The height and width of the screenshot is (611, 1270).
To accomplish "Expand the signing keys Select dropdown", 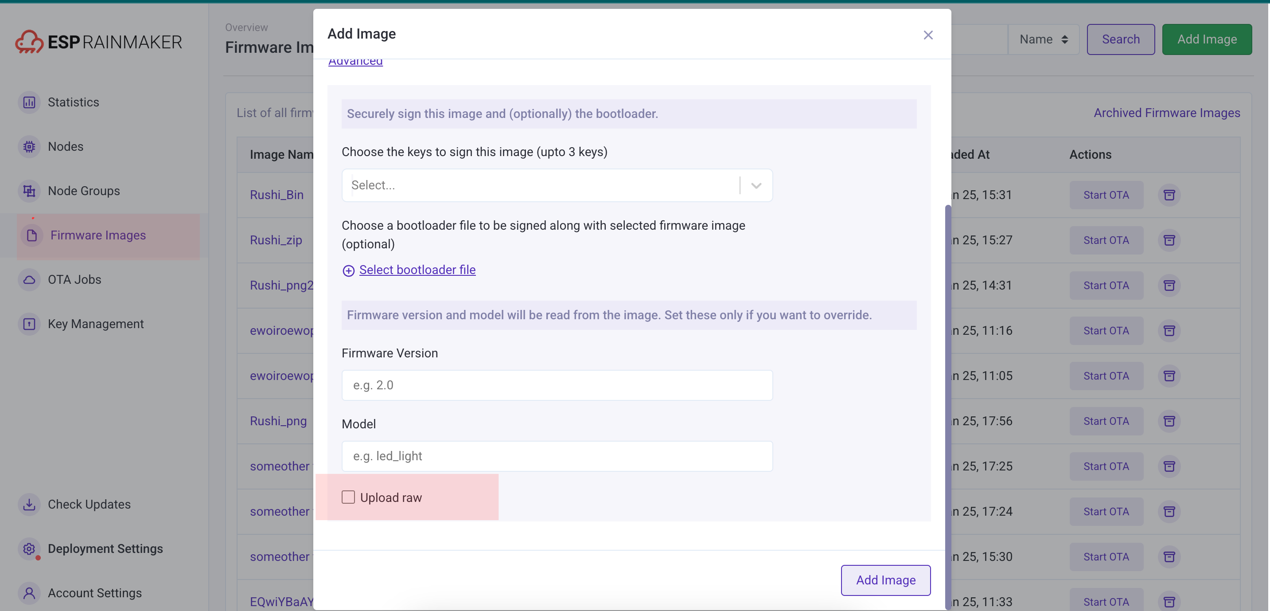I will (755, 185).
